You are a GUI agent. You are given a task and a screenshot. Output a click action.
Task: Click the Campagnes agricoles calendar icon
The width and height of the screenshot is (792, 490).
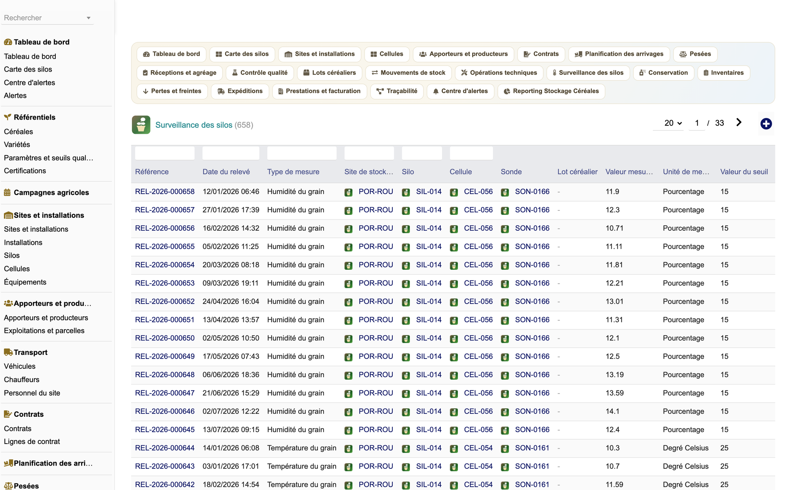click(7, 192)
